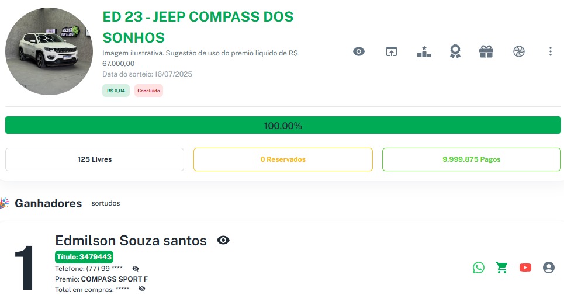The image size is (564, 295).
Task: Open the winner's user profile icon
Action: 548,268
